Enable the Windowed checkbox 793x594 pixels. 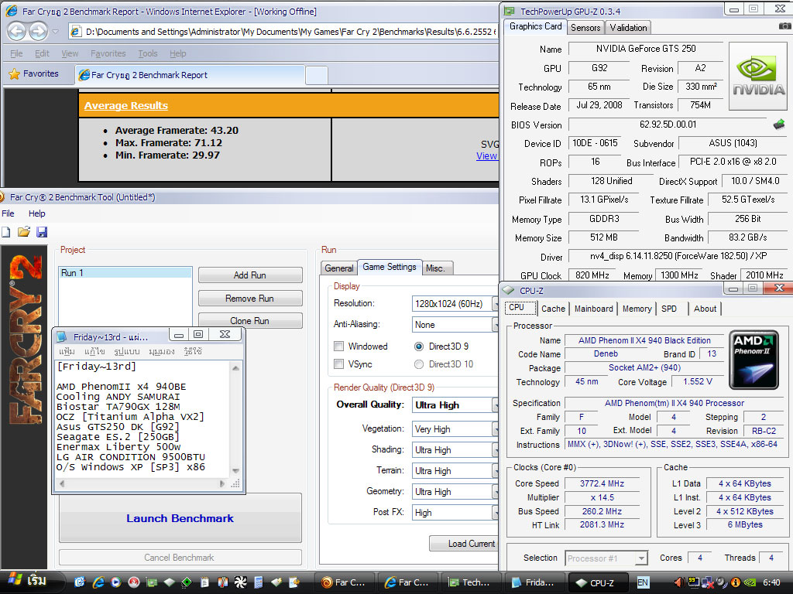coord(339,346)
